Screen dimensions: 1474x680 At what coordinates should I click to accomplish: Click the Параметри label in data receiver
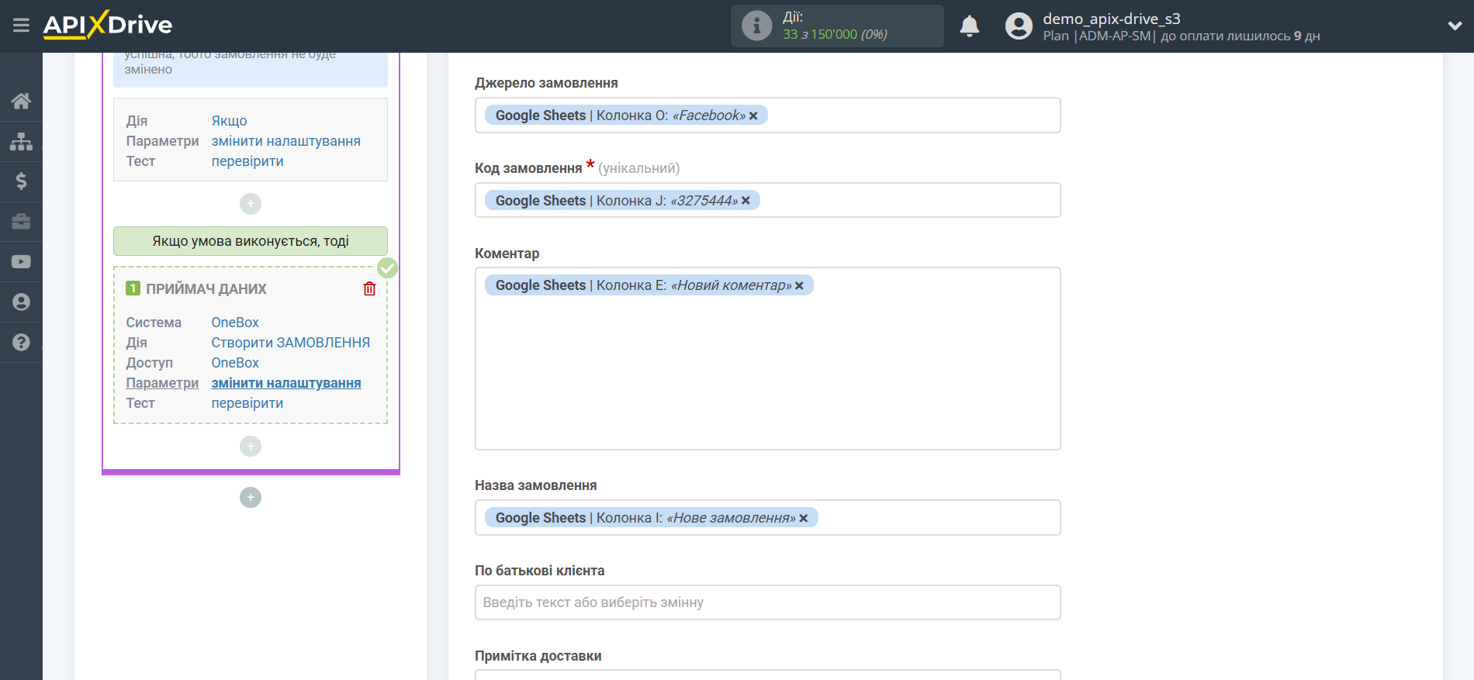click(x=162, y=383)
